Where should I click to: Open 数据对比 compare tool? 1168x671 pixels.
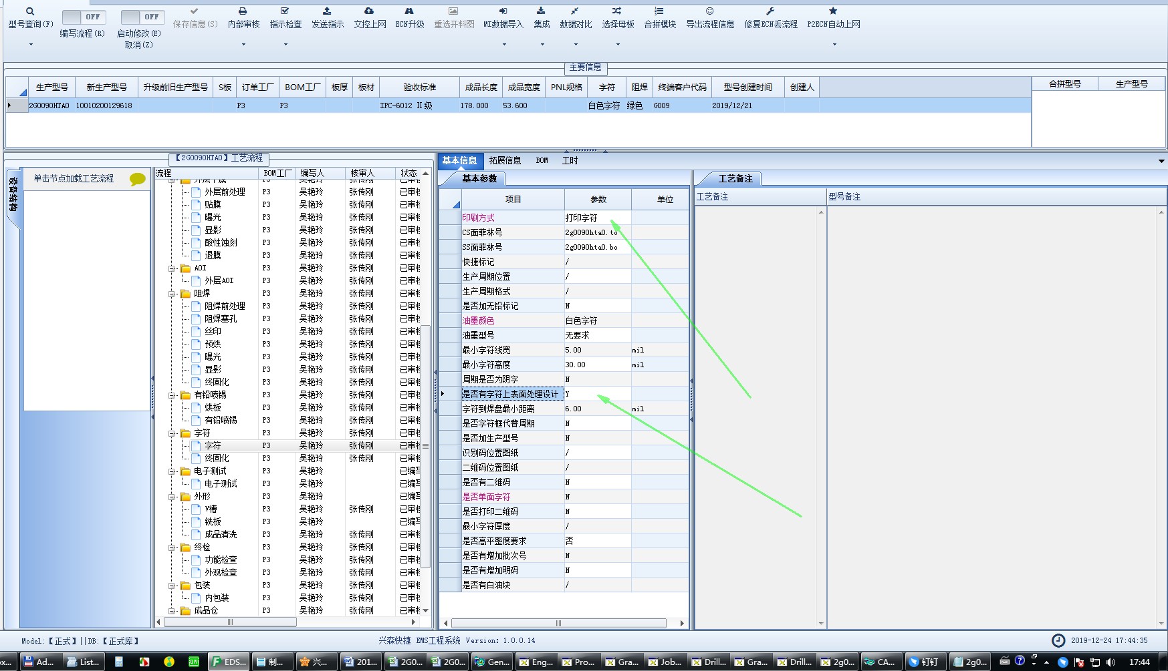point(576,18)
